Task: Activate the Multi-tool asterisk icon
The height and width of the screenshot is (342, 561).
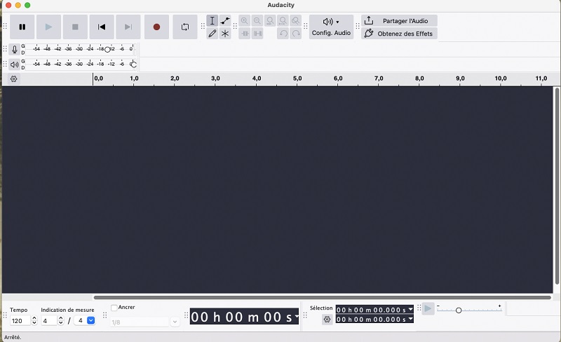Action: click(225, 34)
